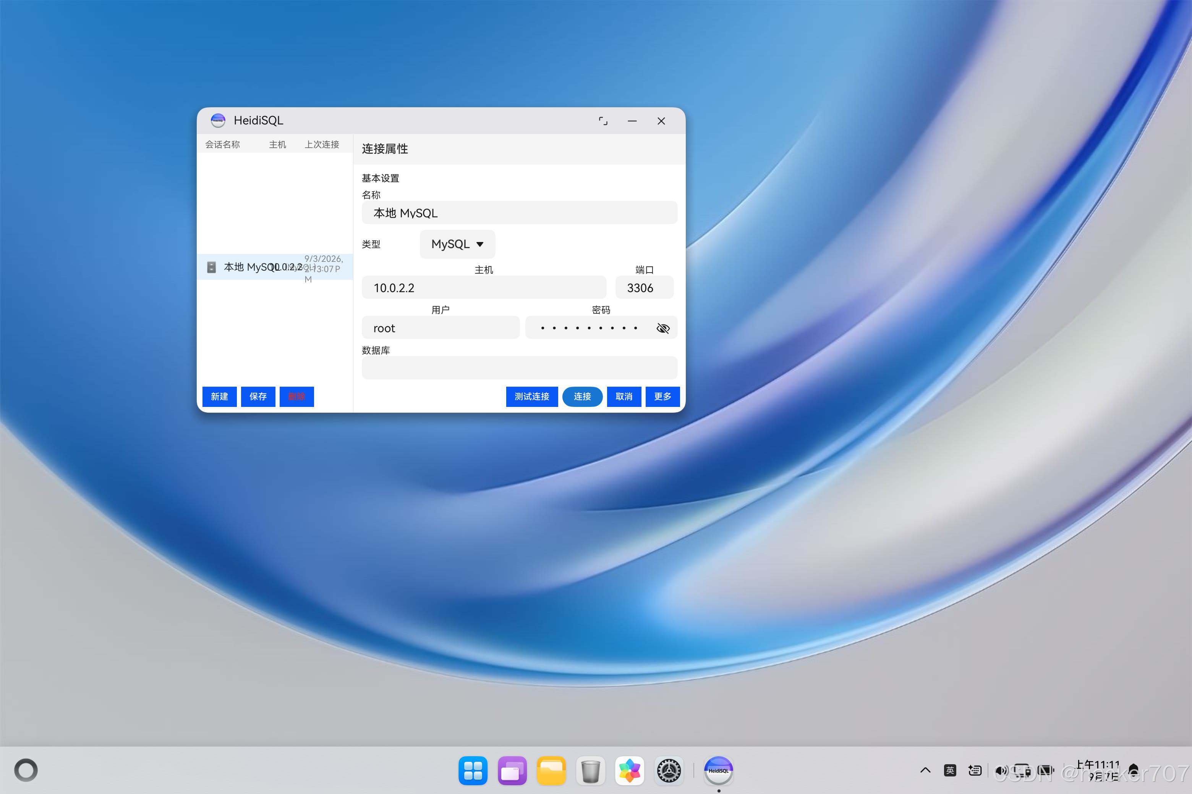Viewport: 1192px width, 794px height.
Task: Open the app launcher grid in dock
Action: point(473,771)
